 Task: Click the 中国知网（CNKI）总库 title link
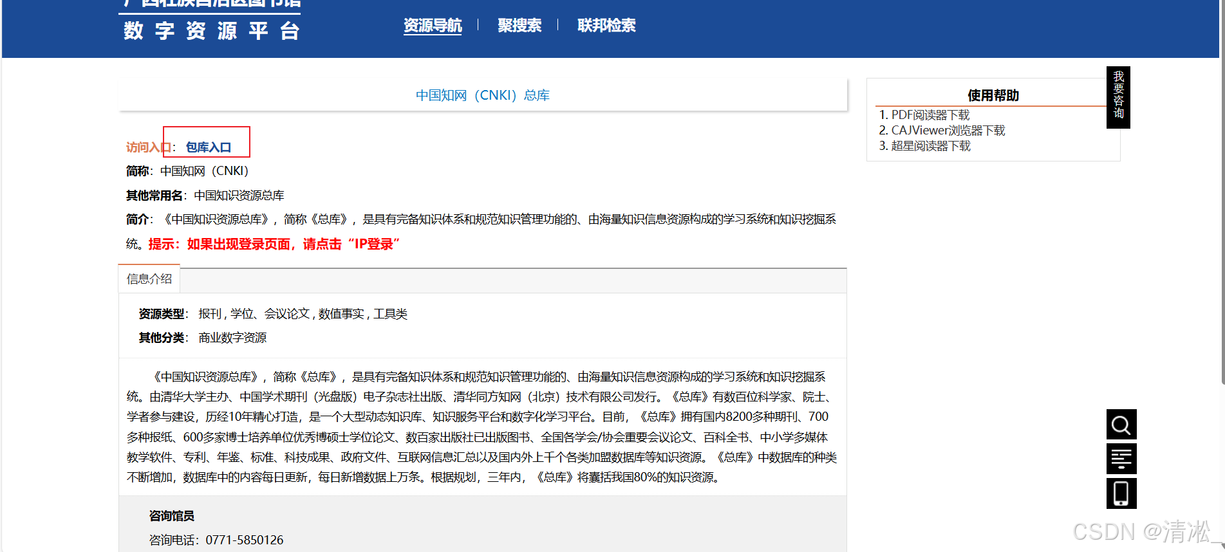pos(483,95)
